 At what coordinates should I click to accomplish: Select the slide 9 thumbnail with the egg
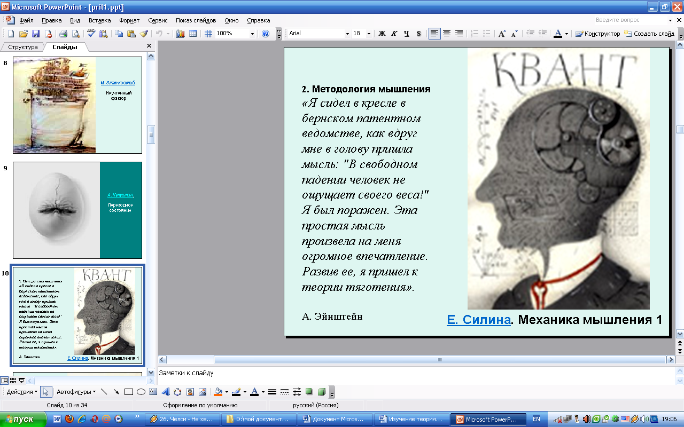coord(77,210)
